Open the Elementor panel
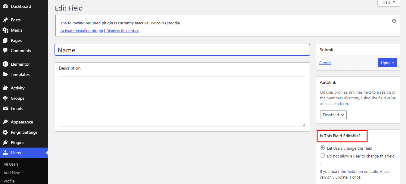 [x=21, y=64]
